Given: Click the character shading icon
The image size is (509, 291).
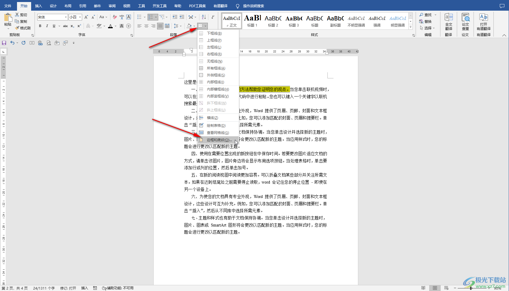Looking at the screenshot, I should [122, 26].
